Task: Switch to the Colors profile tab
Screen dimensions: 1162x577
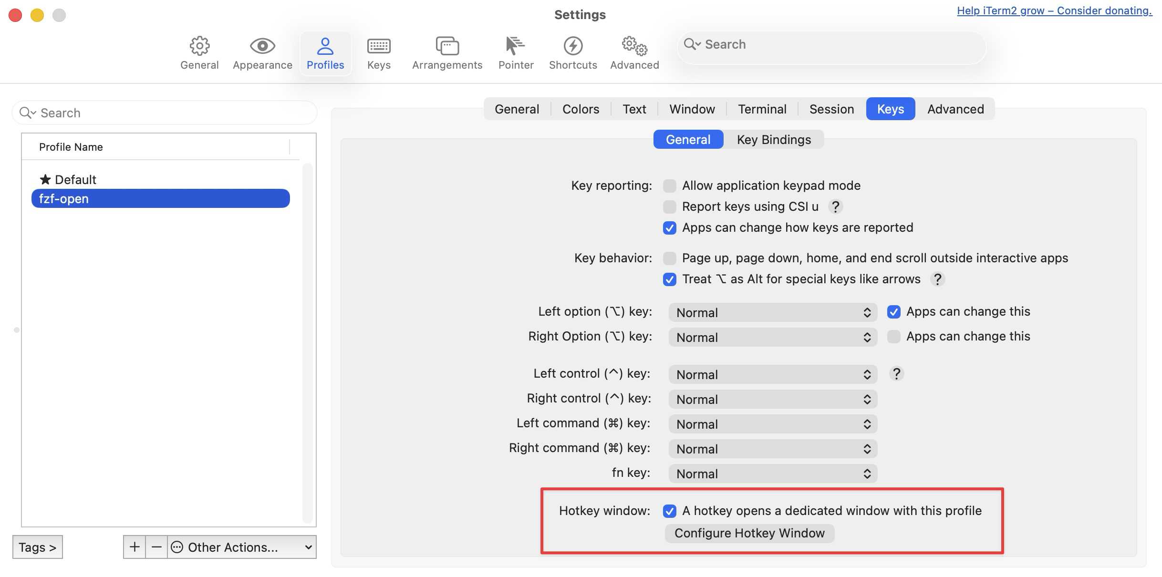Action: coord(581,109)
